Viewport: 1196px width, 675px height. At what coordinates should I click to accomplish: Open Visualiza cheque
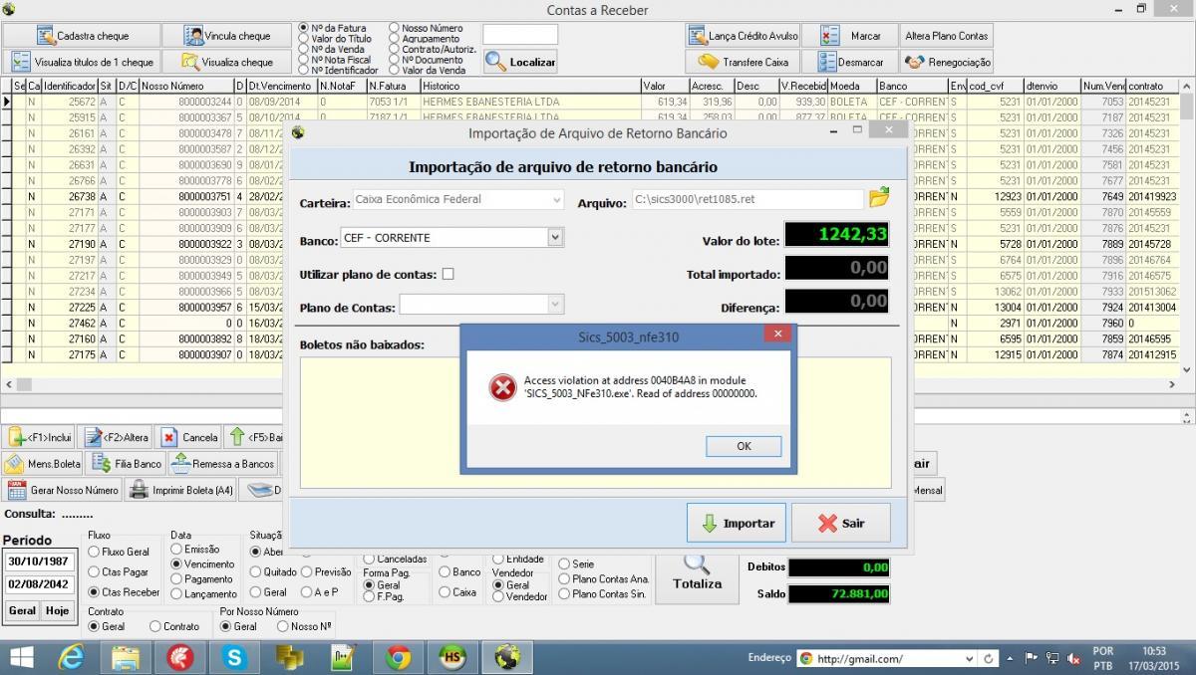click(228, 62)
